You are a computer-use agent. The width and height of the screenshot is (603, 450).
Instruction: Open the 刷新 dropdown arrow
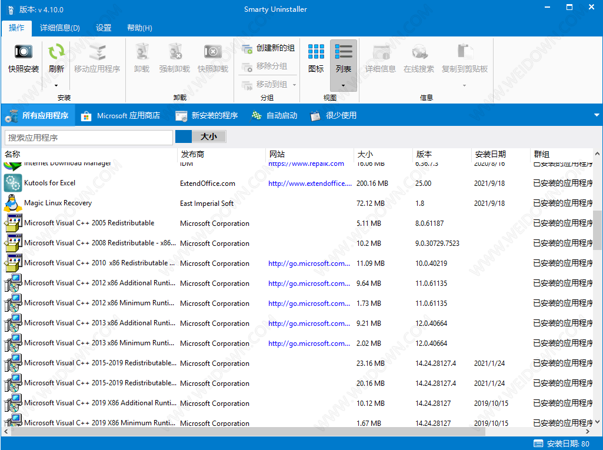point(56,85)
